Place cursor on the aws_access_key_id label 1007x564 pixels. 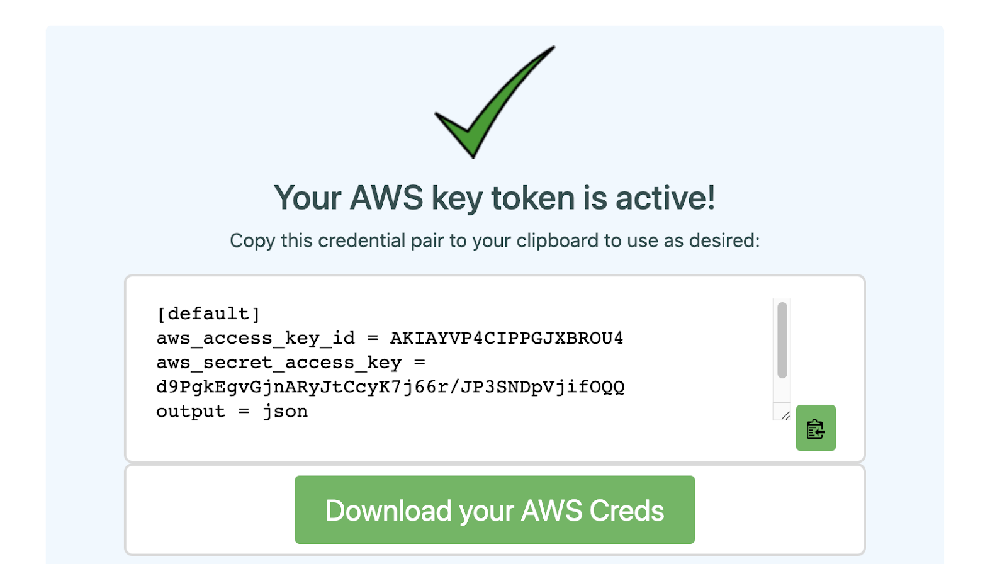tap(256, 338)
